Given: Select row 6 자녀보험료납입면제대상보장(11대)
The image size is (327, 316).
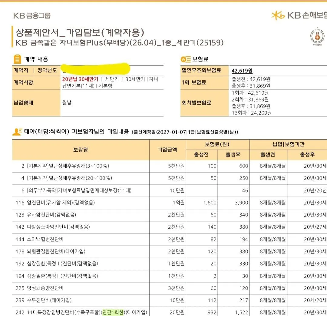Looking at the screenshot, I should click(x=170, y=190).
